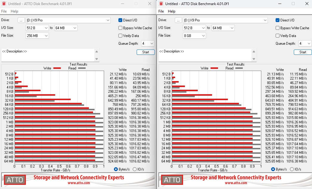Click gray Read legend swatch, right window
This screenshot has height=189, width=312.
[x=239, y=68]
